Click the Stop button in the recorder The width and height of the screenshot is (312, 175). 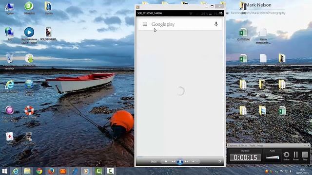pyautogui.click(x=305, y=156)
